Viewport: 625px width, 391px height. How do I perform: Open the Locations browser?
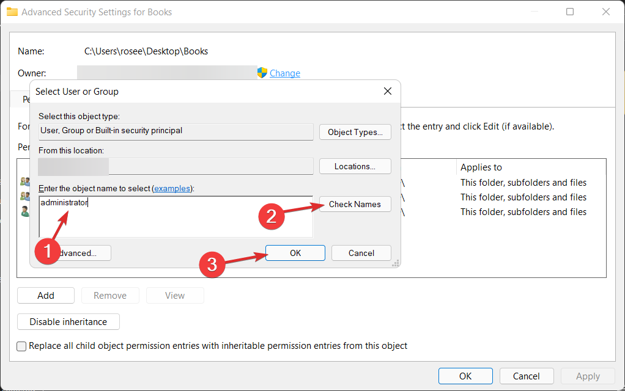click(355, 166)
